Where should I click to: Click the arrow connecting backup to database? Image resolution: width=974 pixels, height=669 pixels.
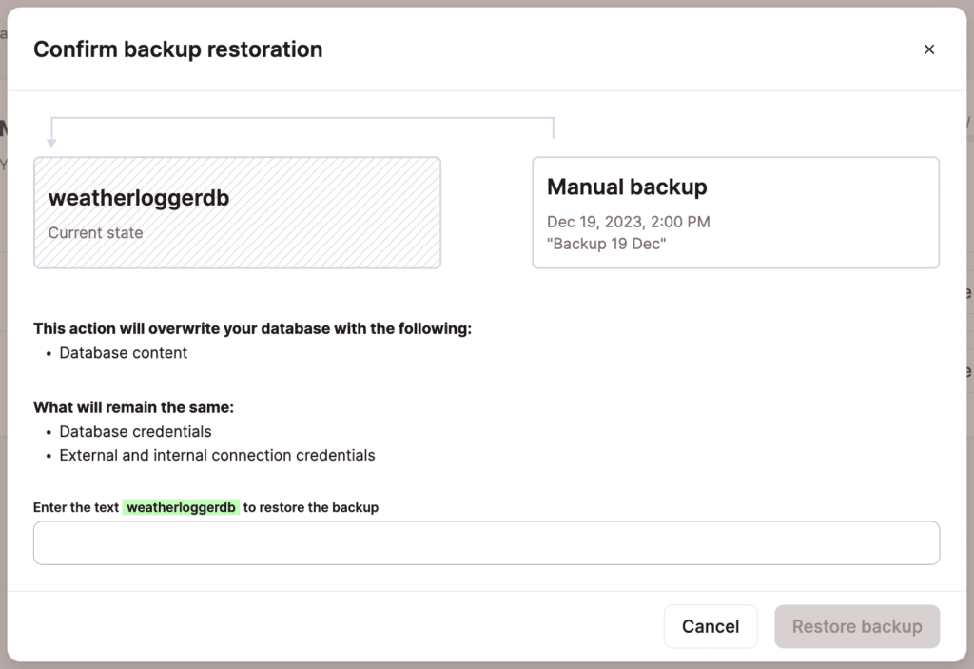point(302,124)
